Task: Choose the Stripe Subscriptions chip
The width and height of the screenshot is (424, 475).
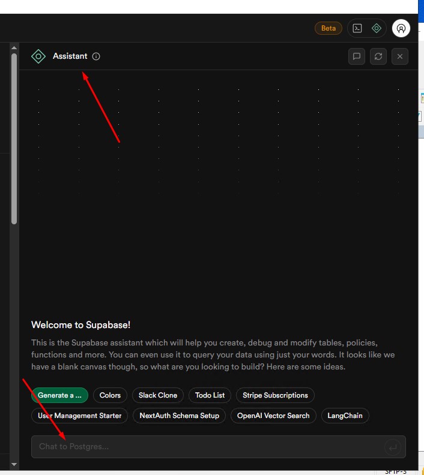Action: [275, 395]
